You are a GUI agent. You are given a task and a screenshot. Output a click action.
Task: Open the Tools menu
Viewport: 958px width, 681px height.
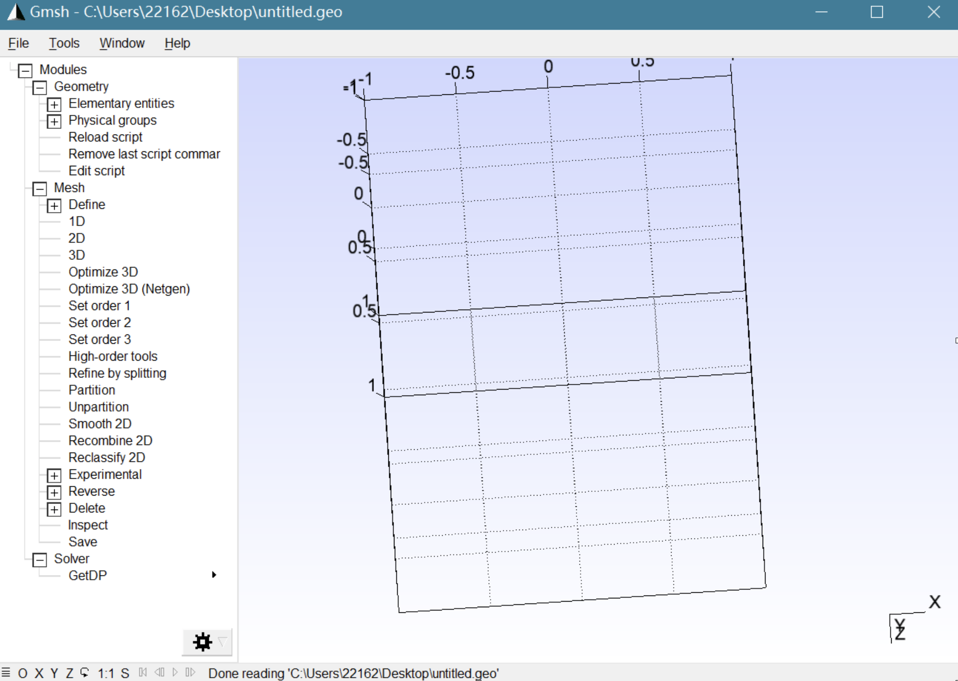click(64, 43)
